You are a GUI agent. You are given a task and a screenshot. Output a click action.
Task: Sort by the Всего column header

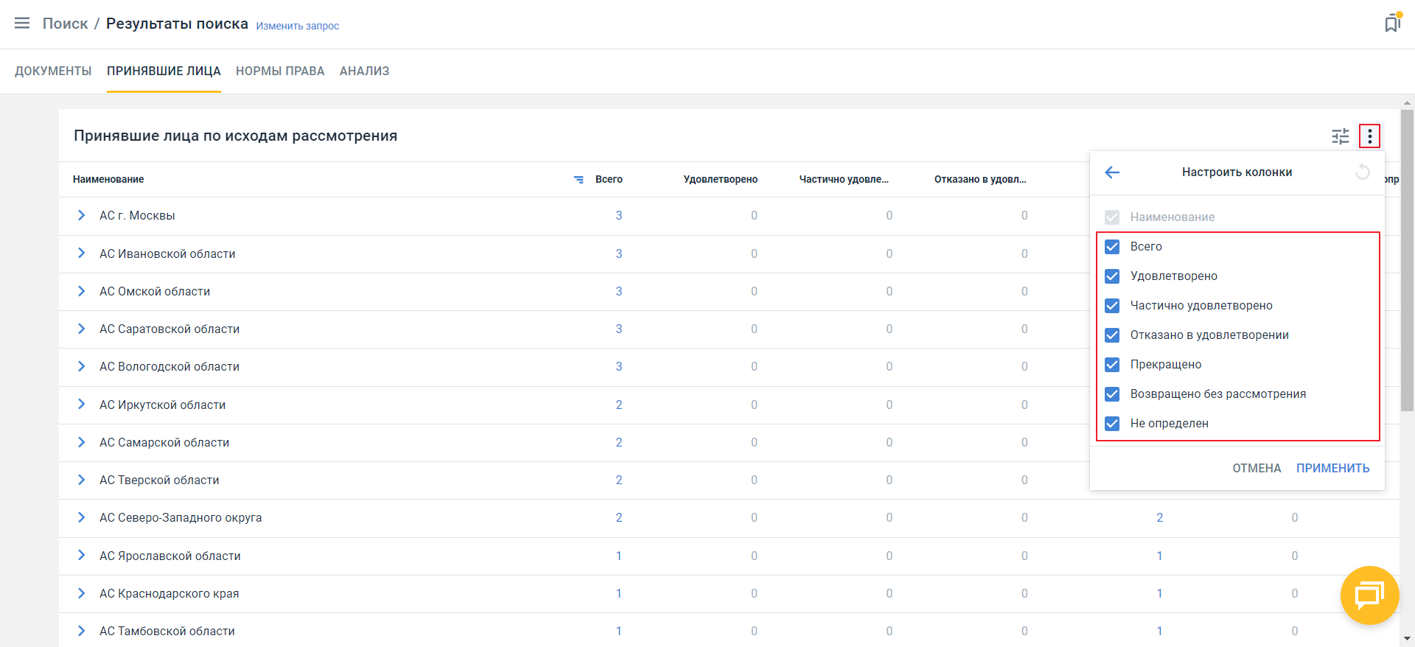[609, 179]
